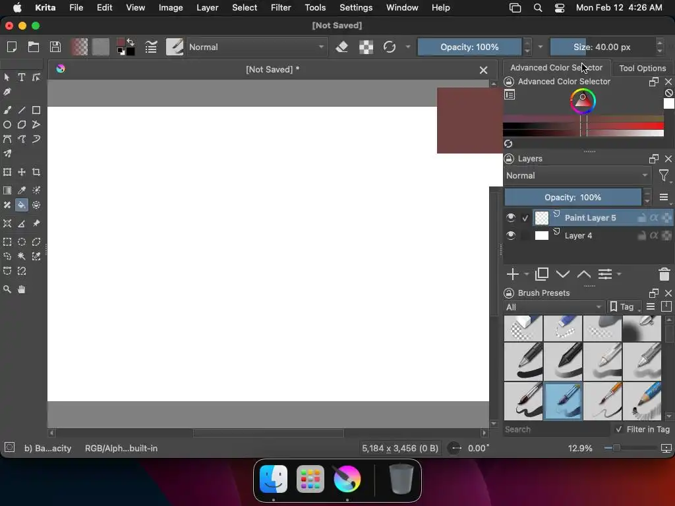Screen dimensions: 675x506
Task: Move the layer up
Action: tap(584, 274)
